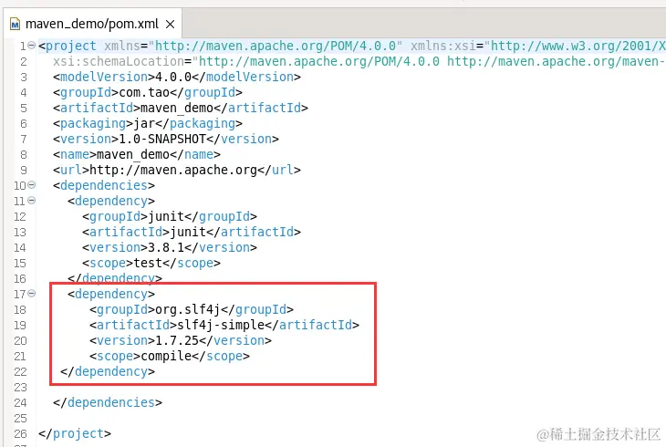Click the junit version 3.8.1
The height and width of the screenshot is (447, 666).
166,247
